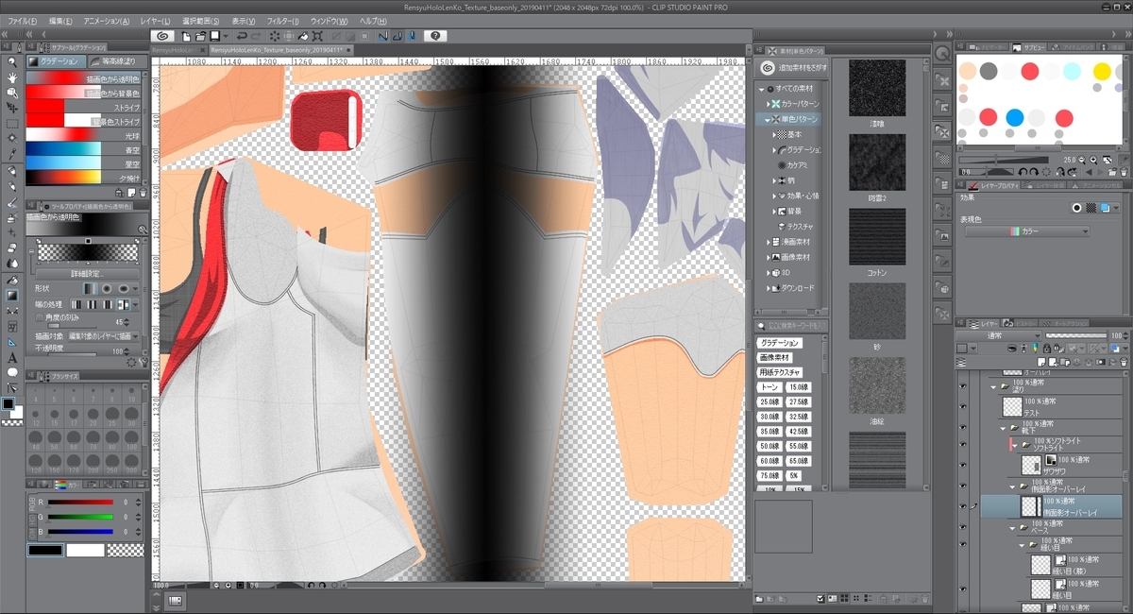Toggle Snap to Grid toolbar button
Viewport: 1133px width, 614px height.
point(413,36)
